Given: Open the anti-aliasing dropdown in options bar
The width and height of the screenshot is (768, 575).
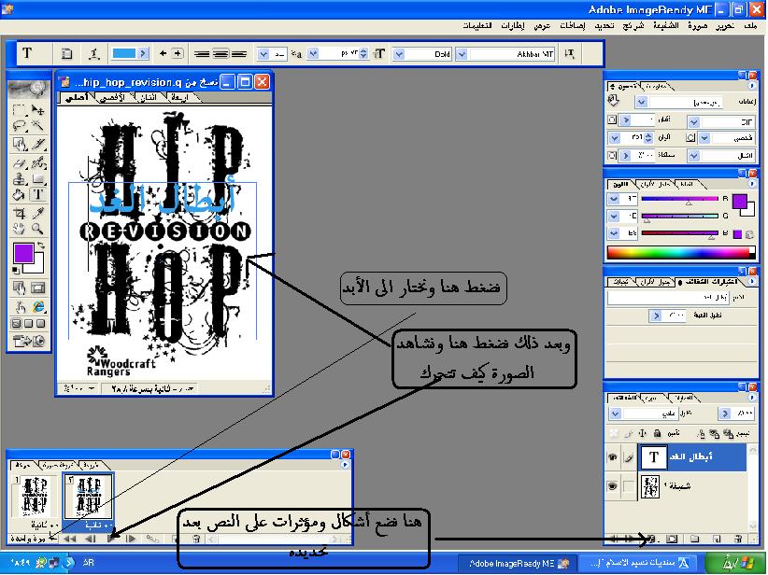Looking at the screenshot, I should pos(263,54).
